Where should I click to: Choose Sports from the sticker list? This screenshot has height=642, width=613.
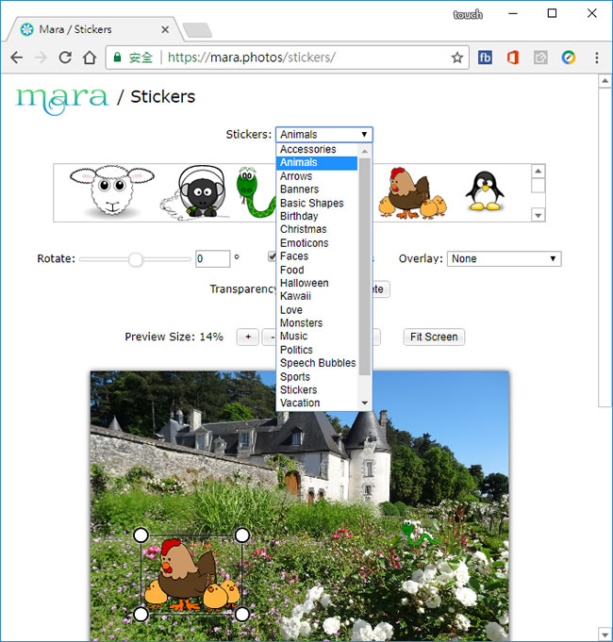(x=318, y=377)
